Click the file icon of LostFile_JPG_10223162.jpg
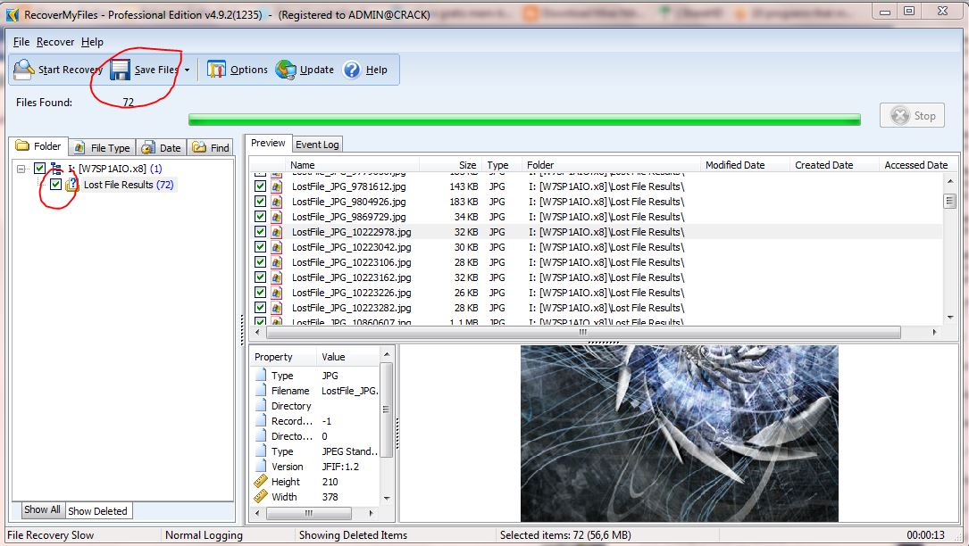969x546 pixels. pyautogui.click(x=276, y=277)
